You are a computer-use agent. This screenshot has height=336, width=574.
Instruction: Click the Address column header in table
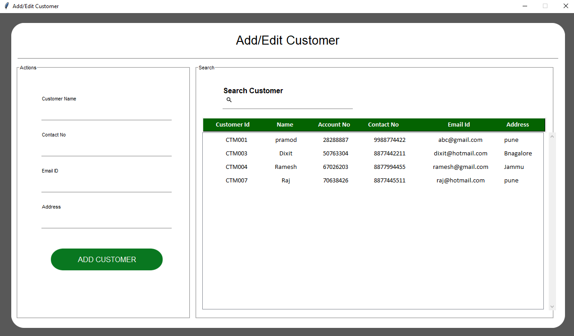tap(517, 125)
